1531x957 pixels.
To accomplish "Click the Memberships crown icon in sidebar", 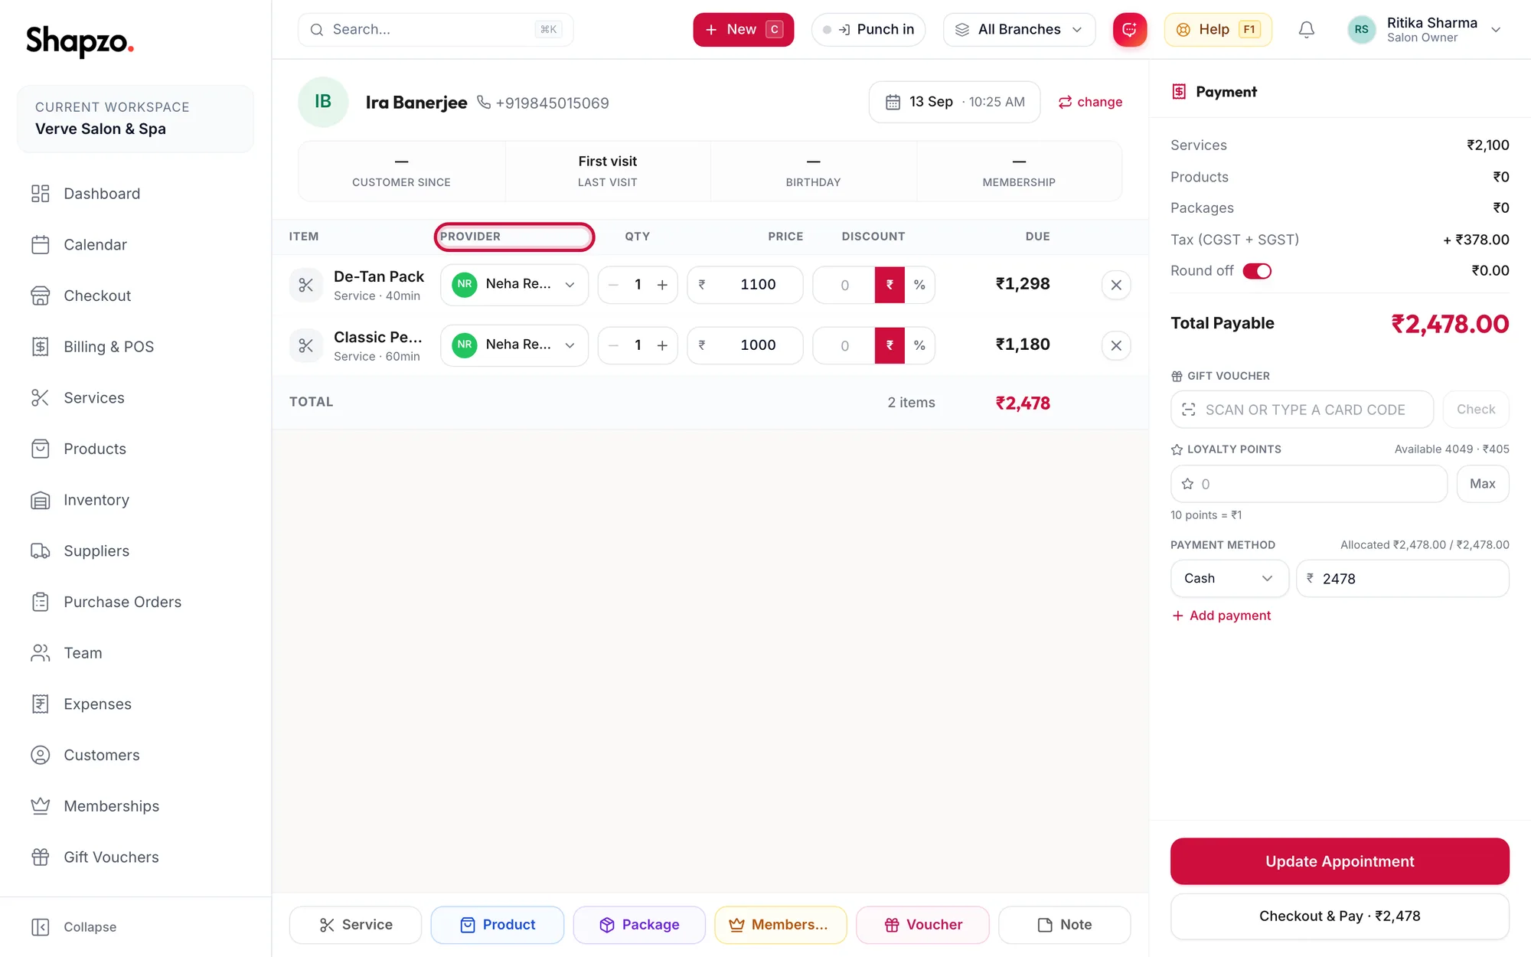I will pyautogui.click(x=40, y=806).
